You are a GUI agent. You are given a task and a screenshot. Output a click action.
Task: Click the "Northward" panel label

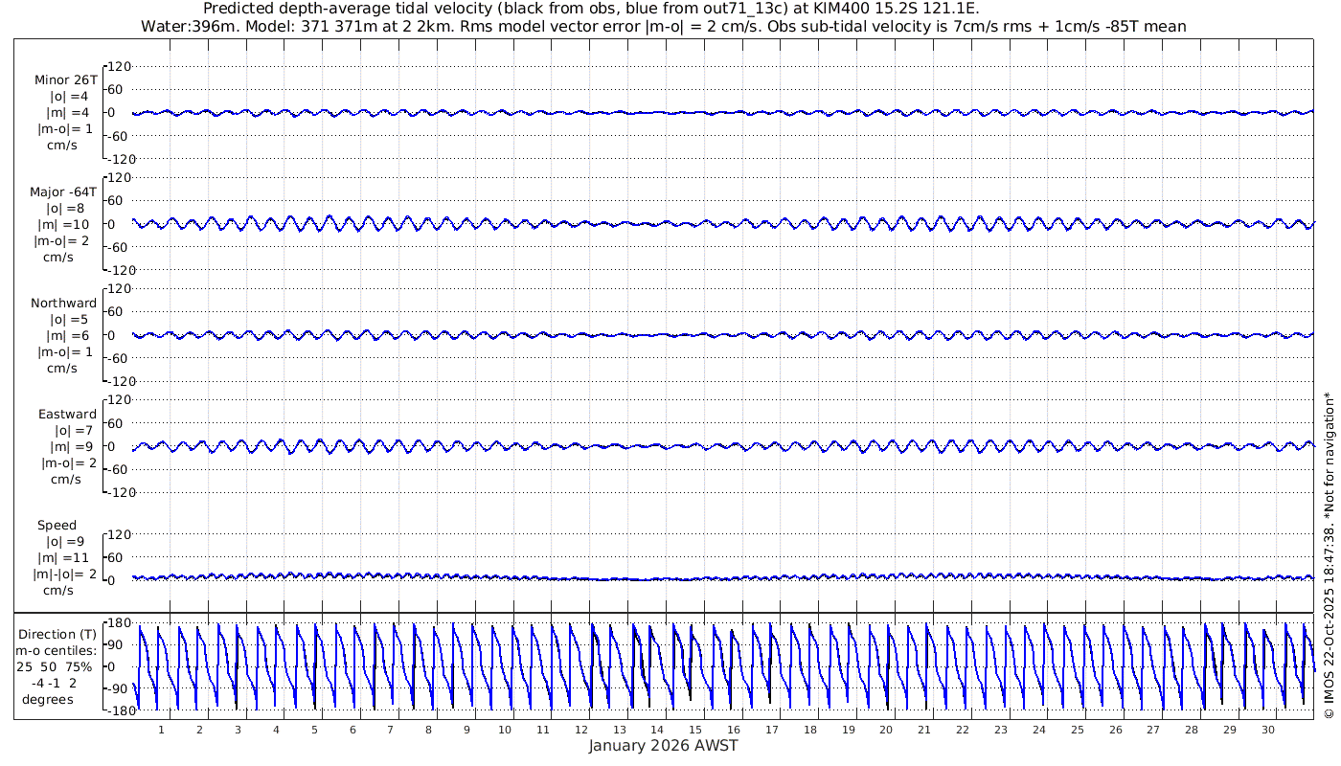64,303
